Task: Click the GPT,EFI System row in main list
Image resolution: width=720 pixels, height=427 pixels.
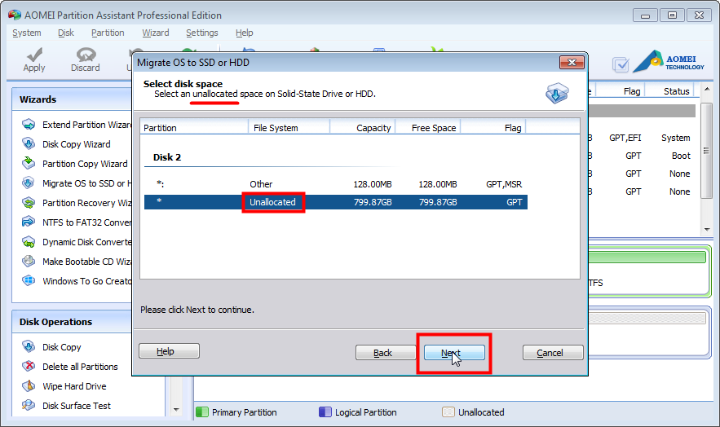Action: [642, 138]
